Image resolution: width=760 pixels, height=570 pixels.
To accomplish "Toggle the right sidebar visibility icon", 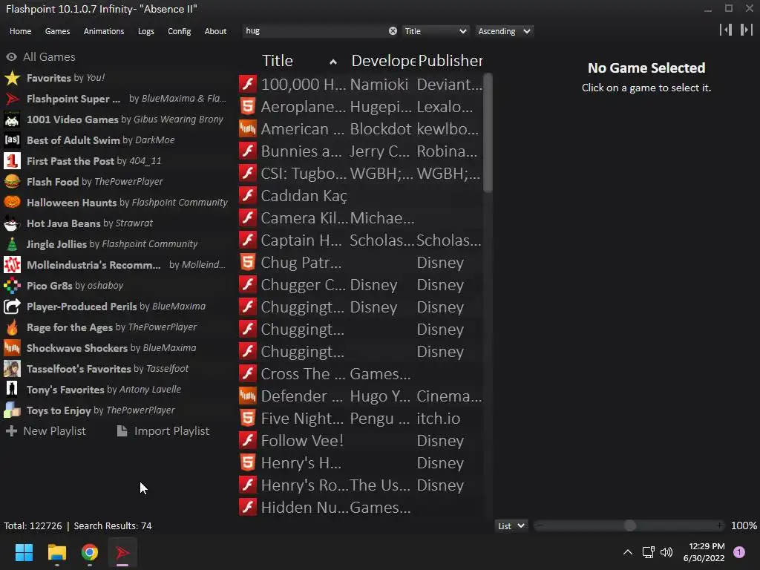I will (747, 30).
